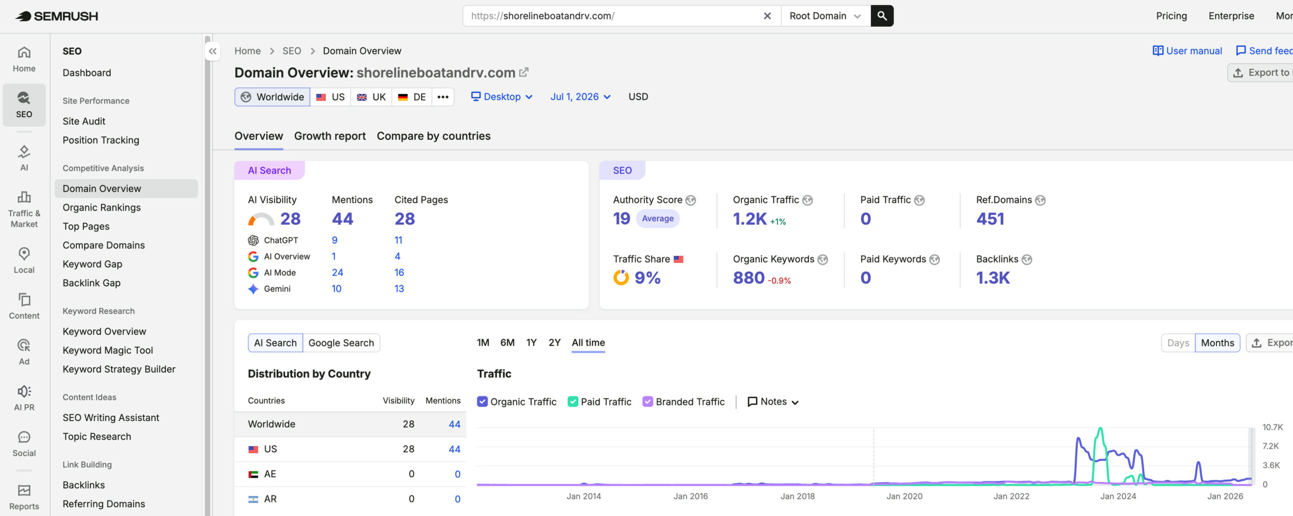
Task: Switch to Growth report tab
Action: tap(330, 136)
